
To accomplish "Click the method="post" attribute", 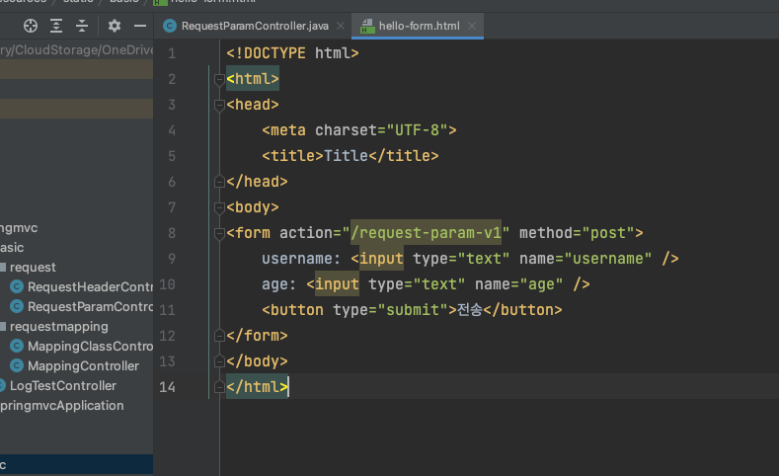I will click(x=577, y=232).
